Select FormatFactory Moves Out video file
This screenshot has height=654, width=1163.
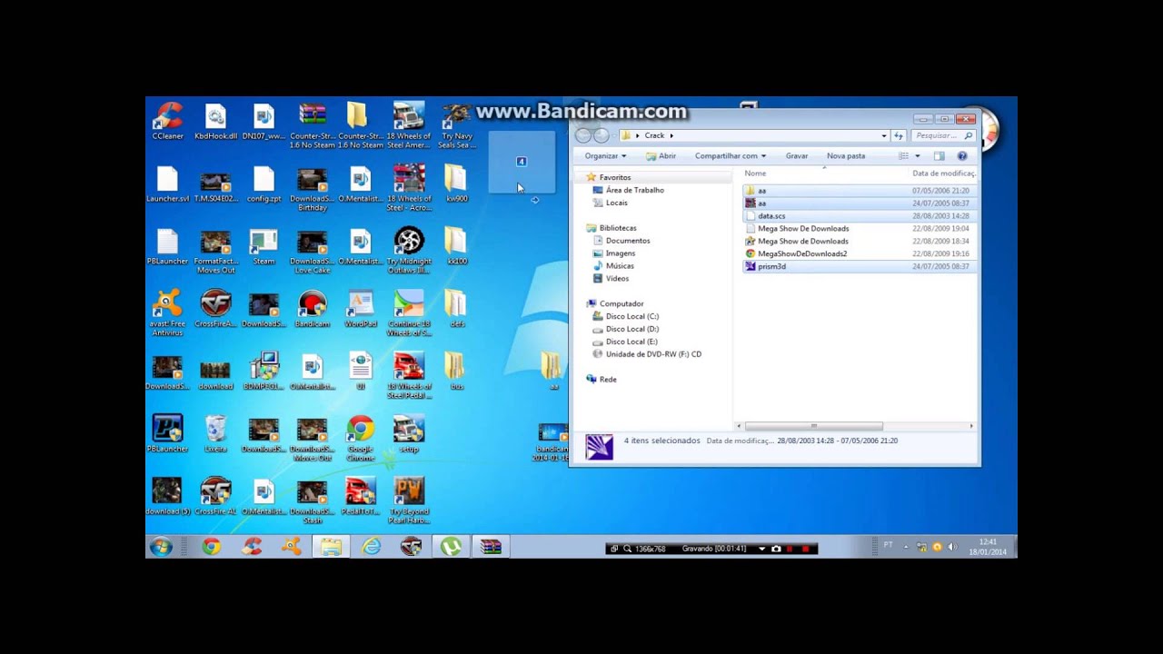215,251
